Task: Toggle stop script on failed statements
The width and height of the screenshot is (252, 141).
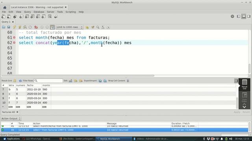Action: click(x=36, y=27)
